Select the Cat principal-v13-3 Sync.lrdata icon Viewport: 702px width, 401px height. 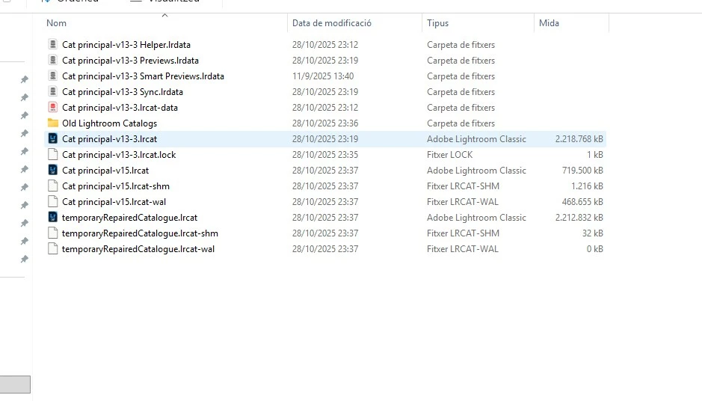coord(53,91)
